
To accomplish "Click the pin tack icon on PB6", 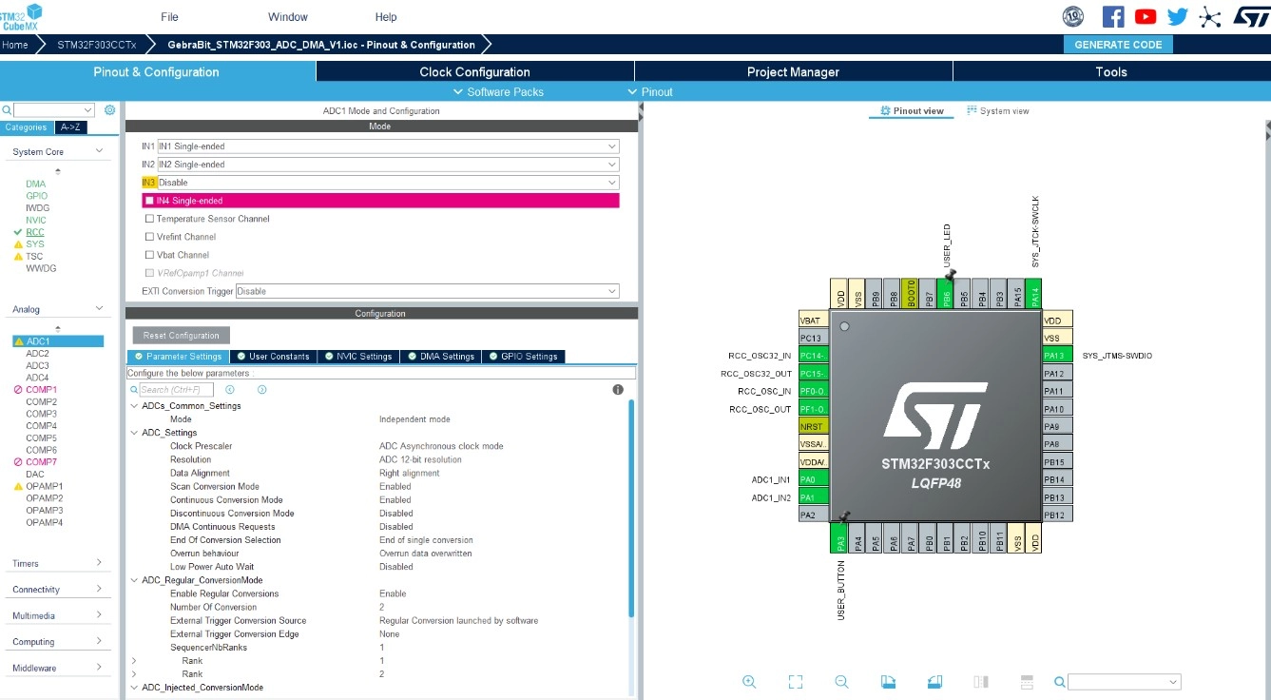I will pyautogui.click(x=950, y=274).
